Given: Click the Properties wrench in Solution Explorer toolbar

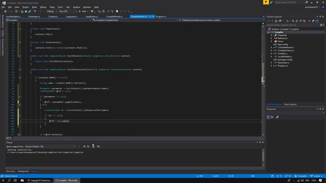Looking at the screenshot, I should 313,21.
